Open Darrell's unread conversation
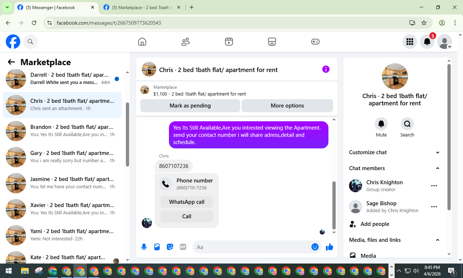 pos(62,79)
